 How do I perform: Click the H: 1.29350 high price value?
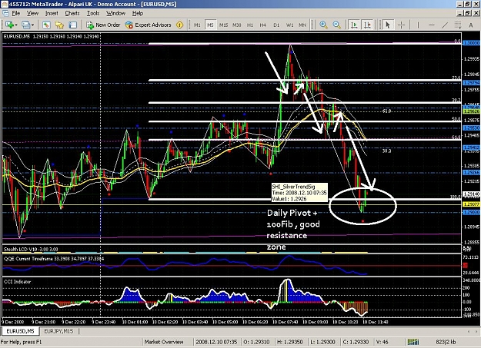tap(289, 342)
